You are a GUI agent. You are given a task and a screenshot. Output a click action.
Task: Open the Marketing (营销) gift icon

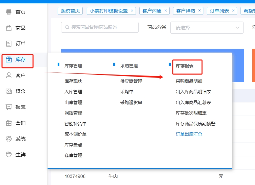[9, 123]
